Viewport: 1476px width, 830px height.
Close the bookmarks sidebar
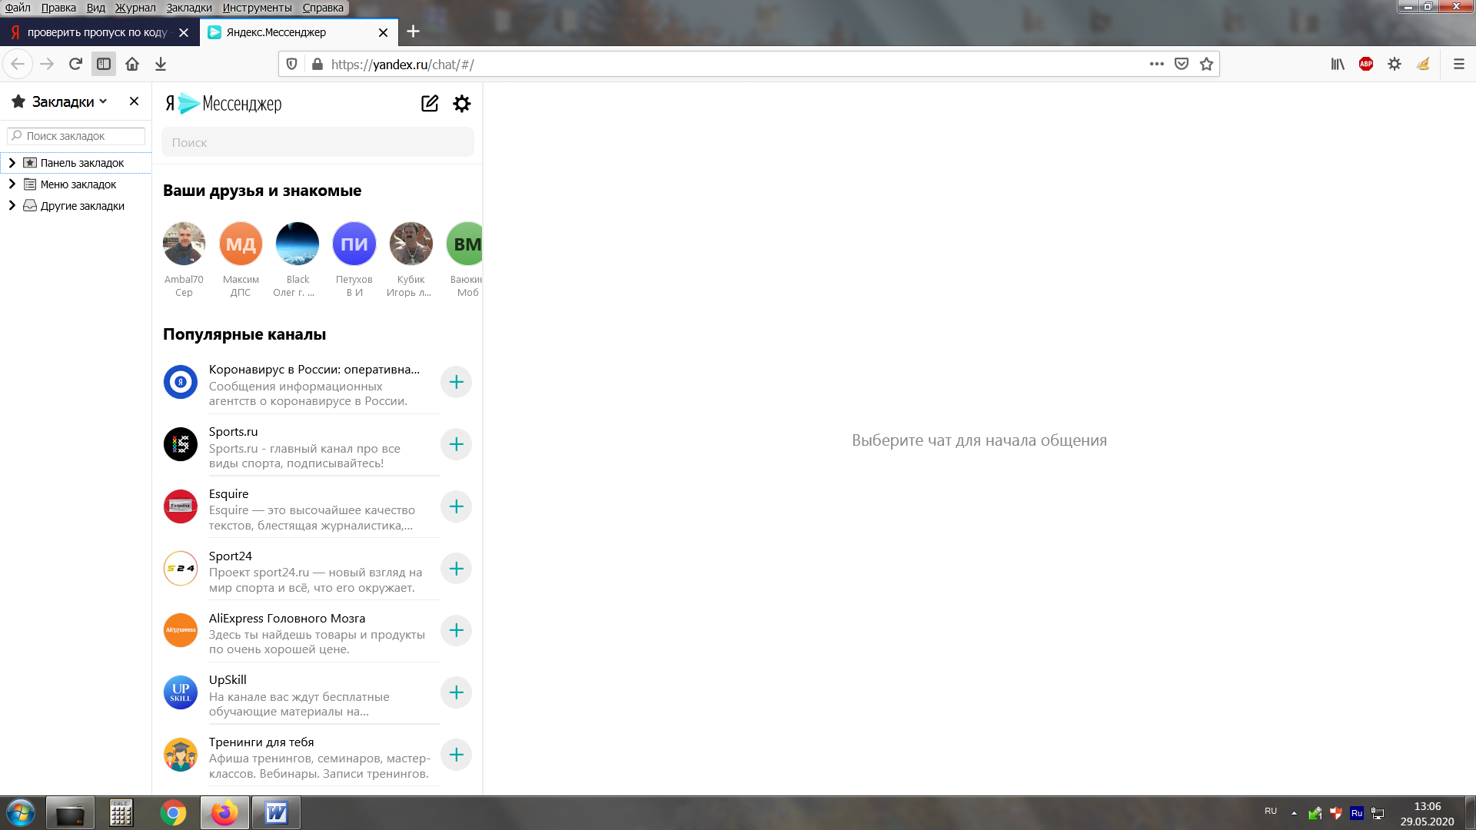(x=134, y=101)
